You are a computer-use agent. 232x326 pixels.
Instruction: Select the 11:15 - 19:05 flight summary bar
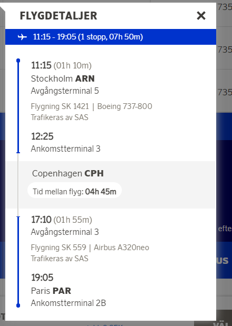[x=111, y=37]
